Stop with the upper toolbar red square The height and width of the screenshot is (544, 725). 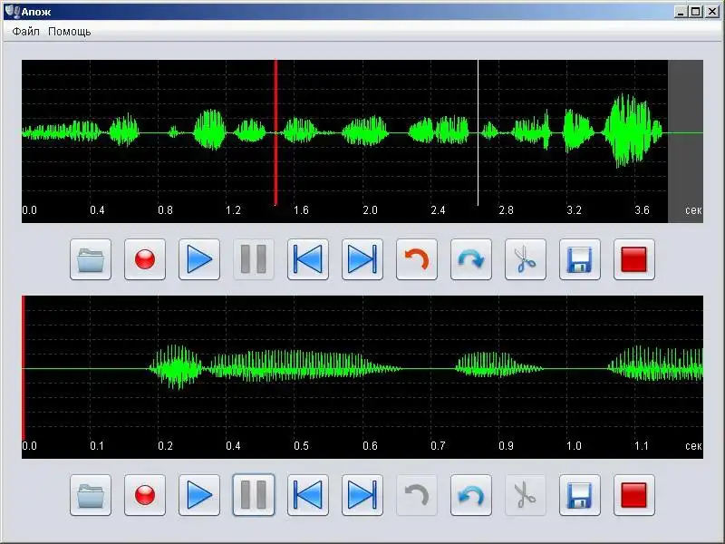pyautogui.click(x=634, y=259)
